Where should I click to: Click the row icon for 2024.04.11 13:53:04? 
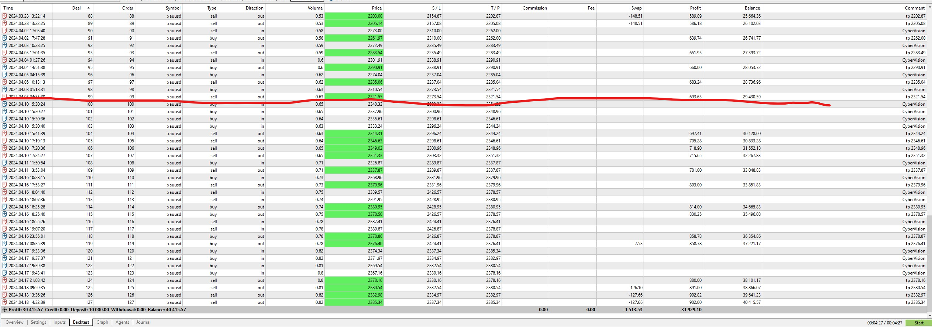pos(5,170)
